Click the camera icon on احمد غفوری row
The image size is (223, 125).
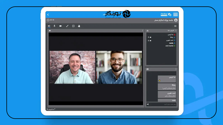[151, 41]
